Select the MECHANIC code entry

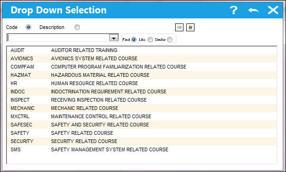tap(23, 108)
